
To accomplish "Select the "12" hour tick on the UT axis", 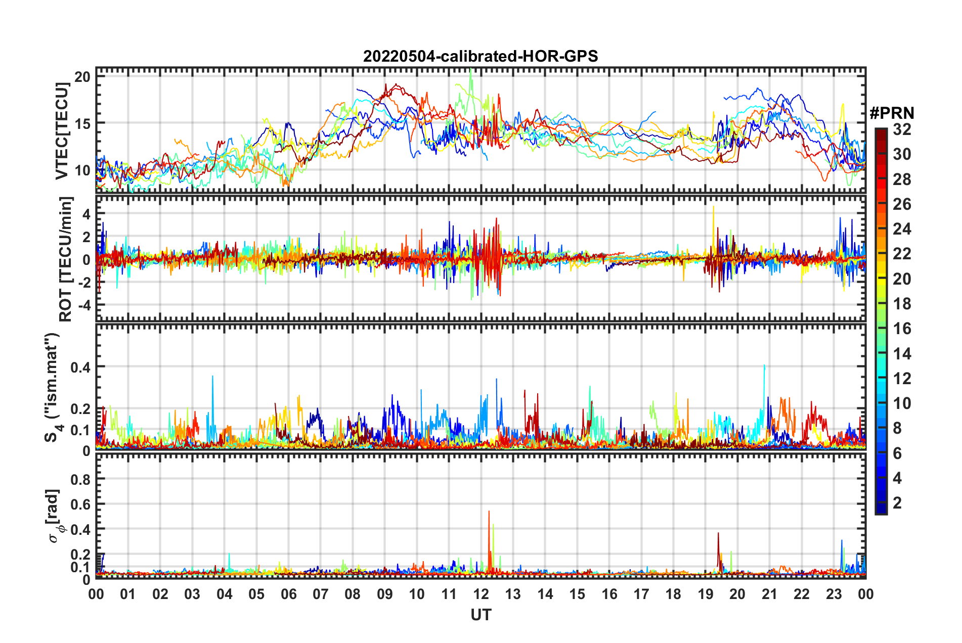I will (481, 594).
